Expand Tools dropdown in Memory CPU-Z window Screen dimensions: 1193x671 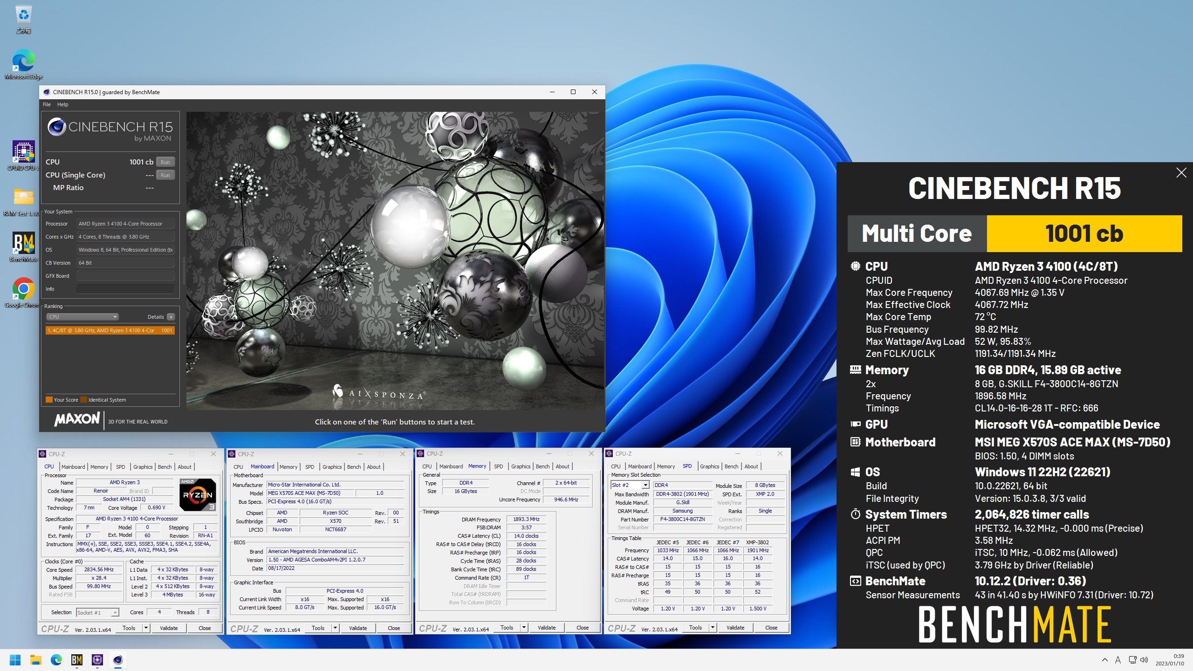pos(524,628)
